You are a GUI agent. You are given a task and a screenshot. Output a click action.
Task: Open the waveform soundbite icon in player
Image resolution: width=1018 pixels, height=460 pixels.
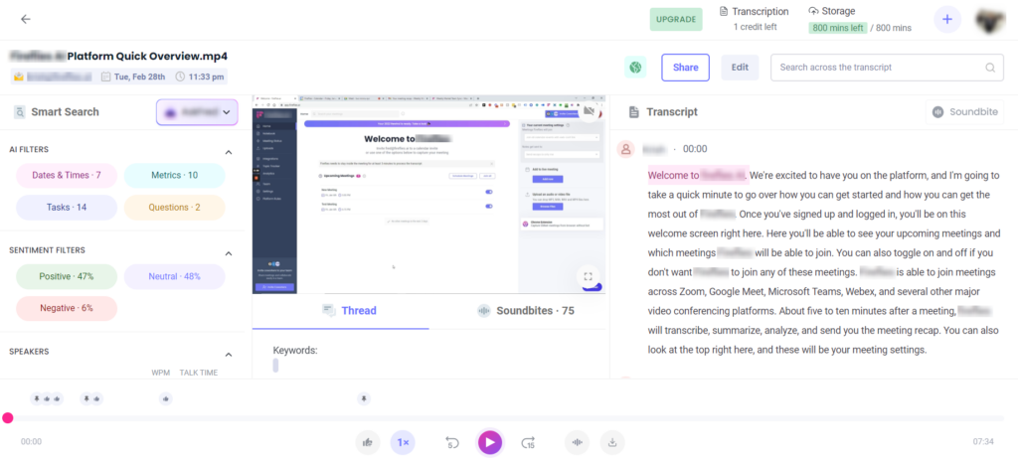[x=577, y=442]
